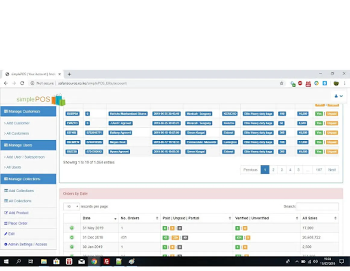Expand the 30 Jan 2019 order row

[72, 247]
